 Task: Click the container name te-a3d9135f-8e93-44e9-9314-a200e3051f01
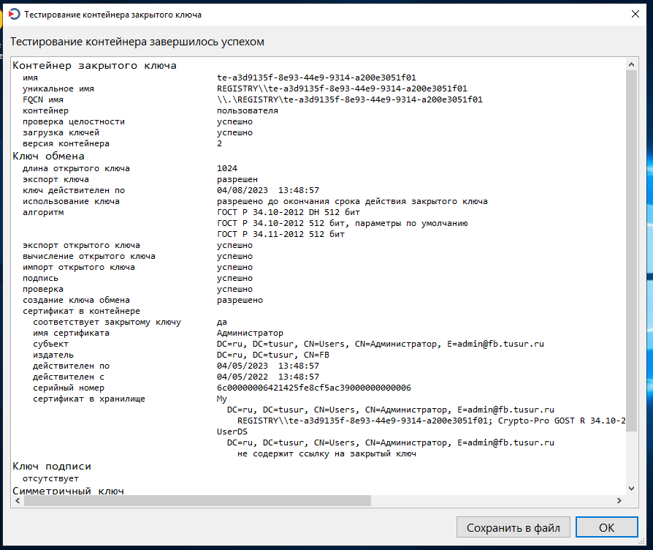tap(316, 78)
